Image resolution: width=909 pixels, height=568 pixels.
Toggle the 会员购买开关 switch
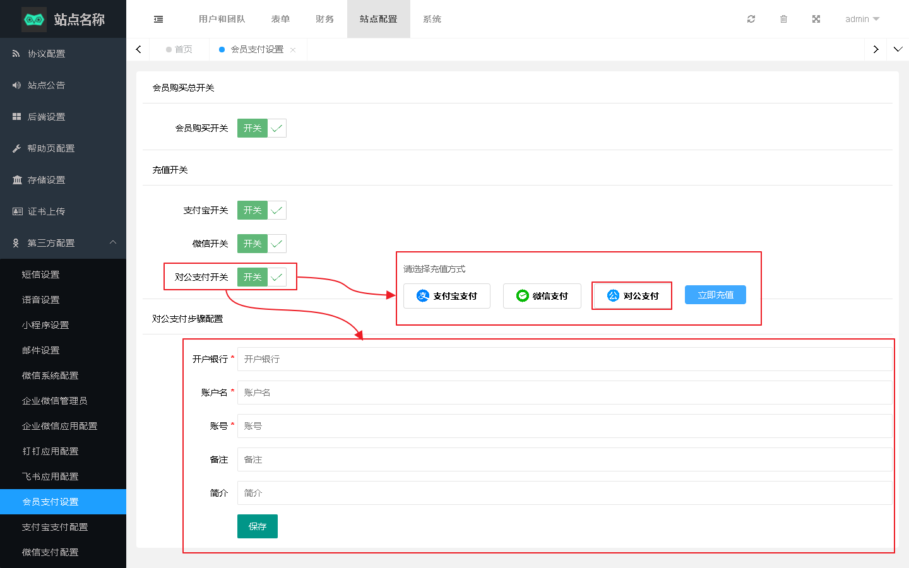coord(261,128)
